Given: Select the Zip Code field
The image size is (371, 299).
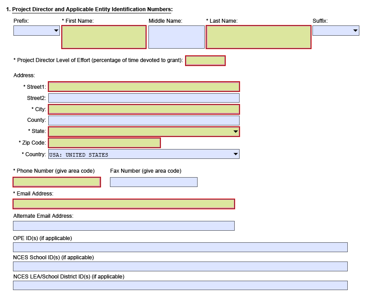Looking at the screenshot, I should pyautogui.click(x=104, y=142).
